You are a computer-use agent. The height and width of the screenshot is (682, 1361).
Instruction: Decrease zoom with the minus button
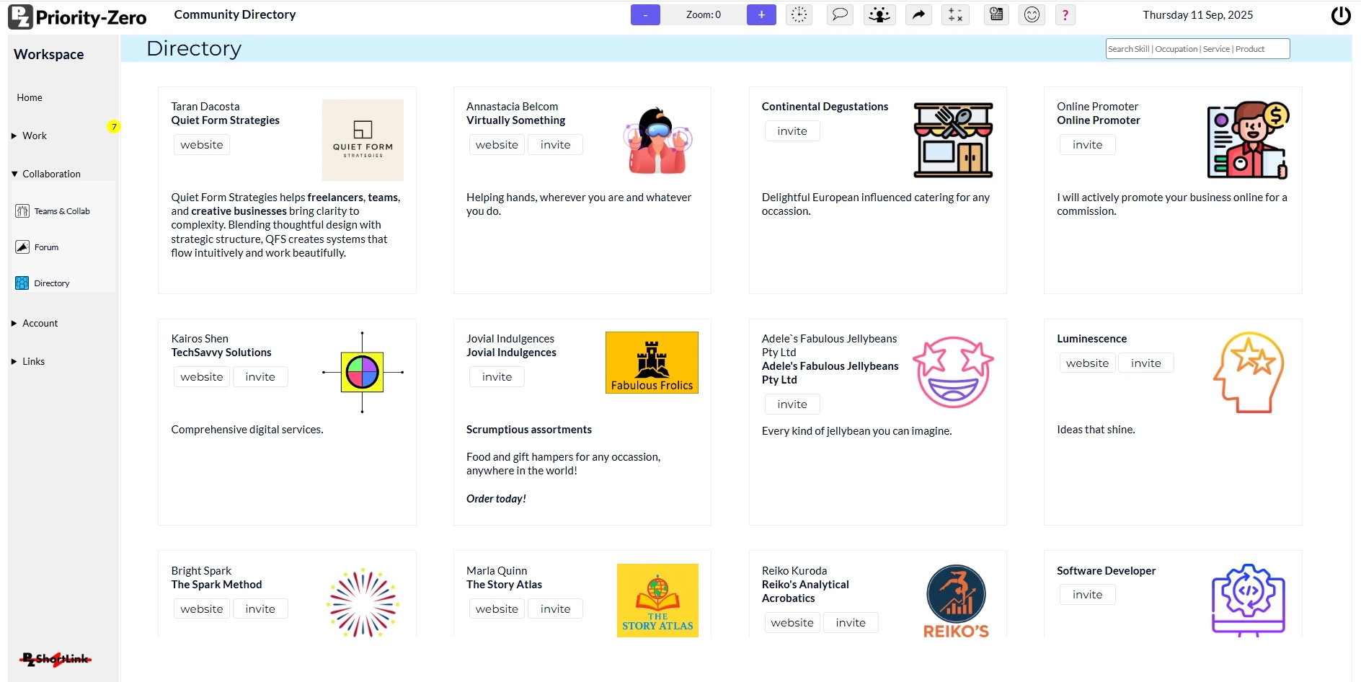pyautogui.click(x=645, y=14)
